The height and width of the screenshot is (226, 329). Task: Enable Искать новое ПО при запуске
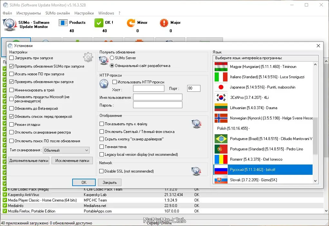[12, 74]
